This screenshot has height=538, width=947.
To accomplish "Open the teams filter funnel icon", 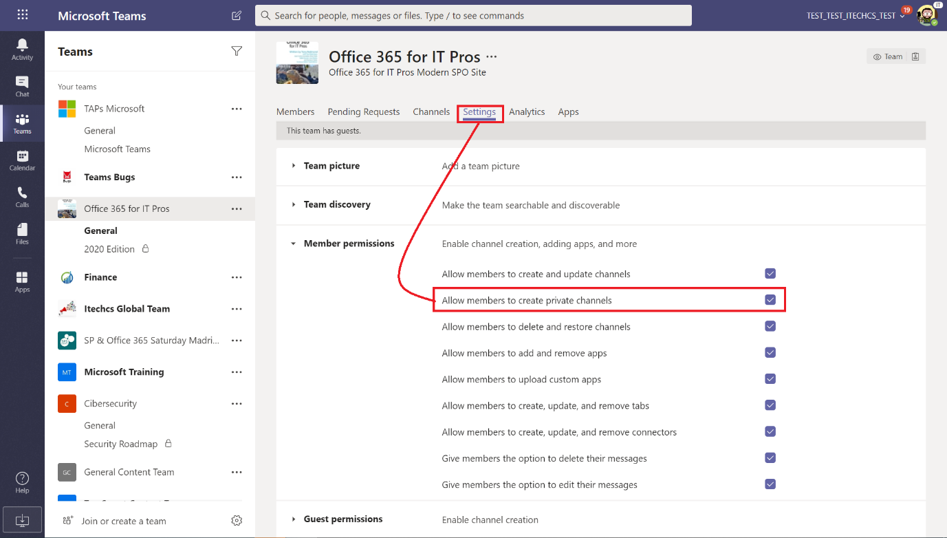I will click(x=237, y=51).
